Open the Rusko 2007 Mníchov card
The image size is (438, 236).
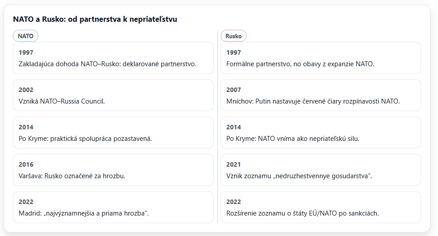321,95
